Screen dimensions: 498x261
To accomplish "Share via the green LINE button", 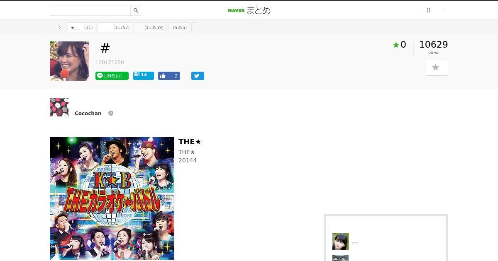I will click(112, 76).
